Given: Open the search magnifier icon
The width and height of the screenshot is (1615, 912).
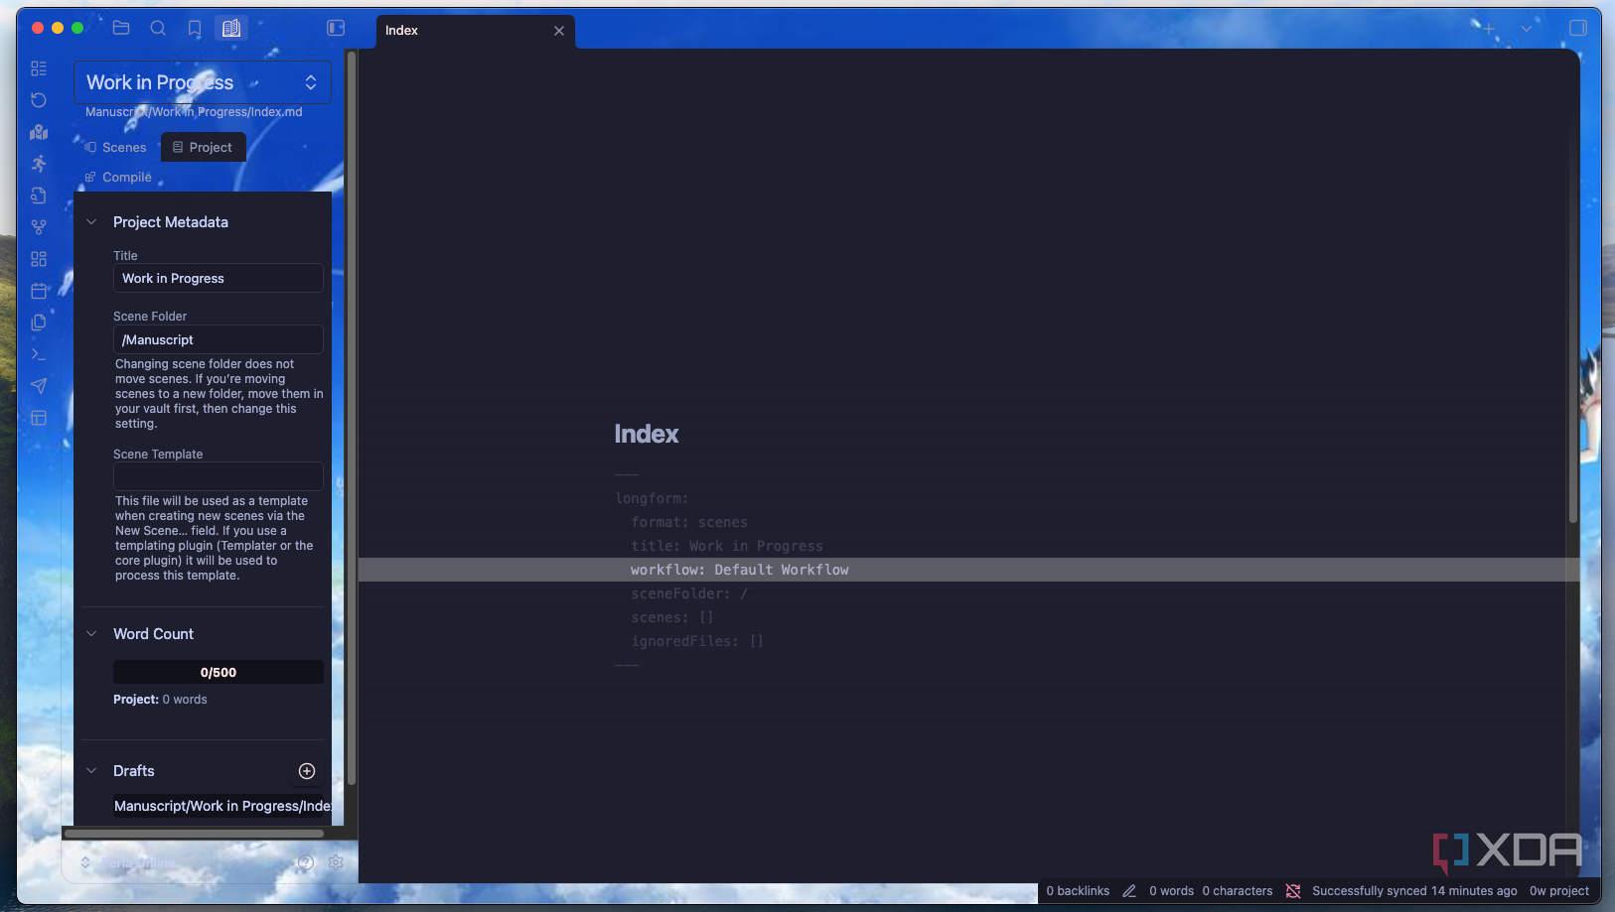Looking at the screenshot, I should point(158,28).
